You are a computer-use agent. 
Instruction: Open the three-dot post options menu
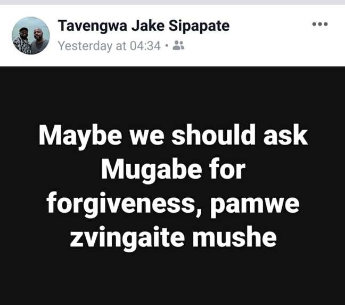320,24
